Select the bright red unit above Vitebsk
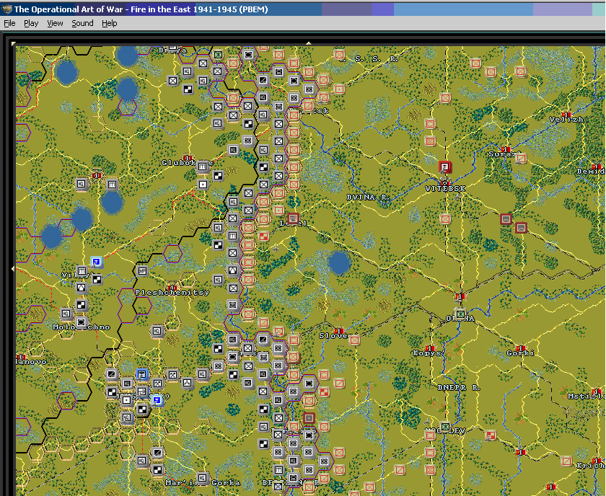The height and width of the screenshot is (496, 606). [445, 167]
